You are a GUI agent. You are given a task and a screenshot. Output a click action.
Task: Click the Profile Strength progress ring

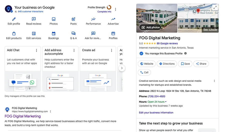109,7
